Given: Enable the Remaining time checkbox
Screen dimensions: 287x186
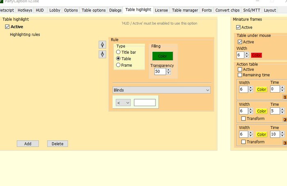Looking at the screenshot, I should (x=240, y=75).
